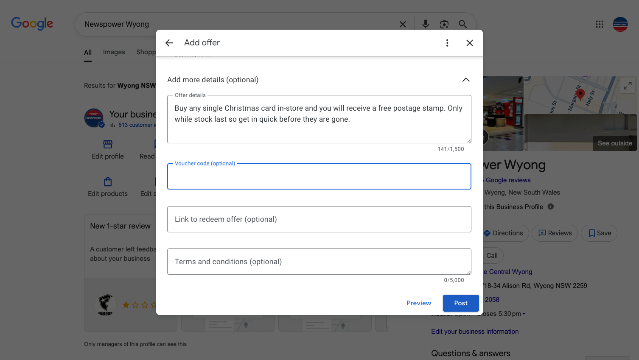Viewport: 639px width, 360px height.
Task: Go back from Add offer dialog
Action: coord(169,43)
